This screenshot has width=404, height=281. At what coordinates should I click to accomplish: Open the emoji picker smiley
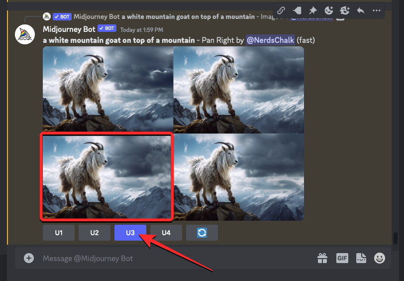(x=380, y=258)
